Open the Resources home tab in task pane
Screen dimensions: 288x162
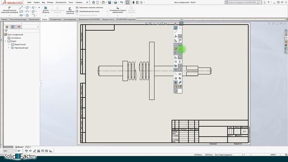click(x=286, y=31)
